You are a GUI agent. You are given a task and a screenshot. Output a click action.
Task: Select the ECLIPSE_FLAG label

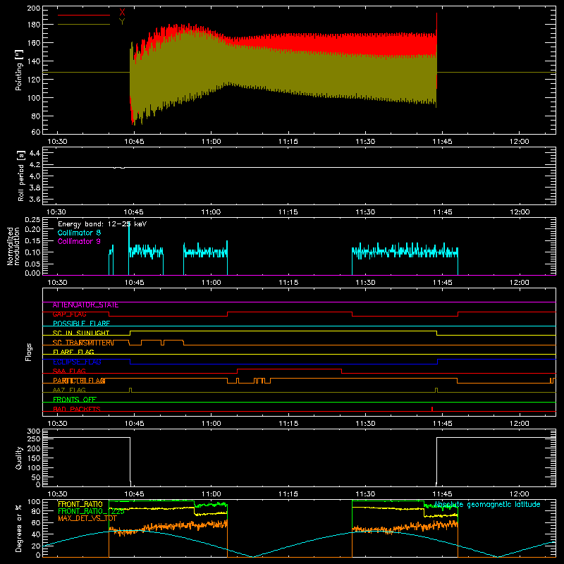(x=77, y=362)
